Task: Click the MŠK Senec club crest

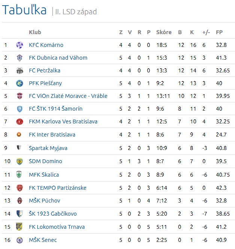Action: coord(19,240)
